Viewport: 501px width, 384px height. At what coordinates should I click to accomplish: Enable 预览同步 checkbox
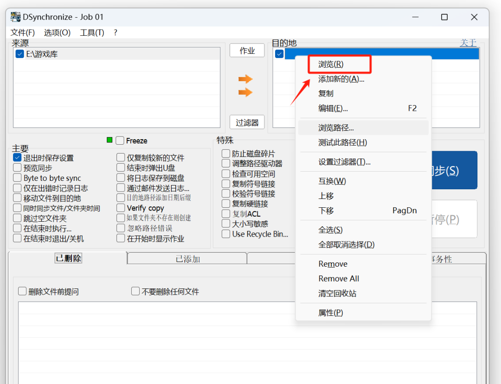coord(17,168)
